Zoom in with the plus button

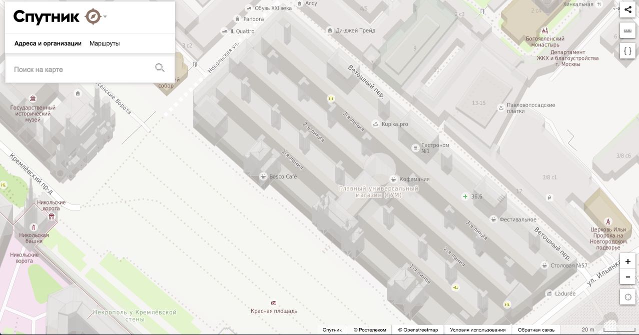[x=628, y=261]
